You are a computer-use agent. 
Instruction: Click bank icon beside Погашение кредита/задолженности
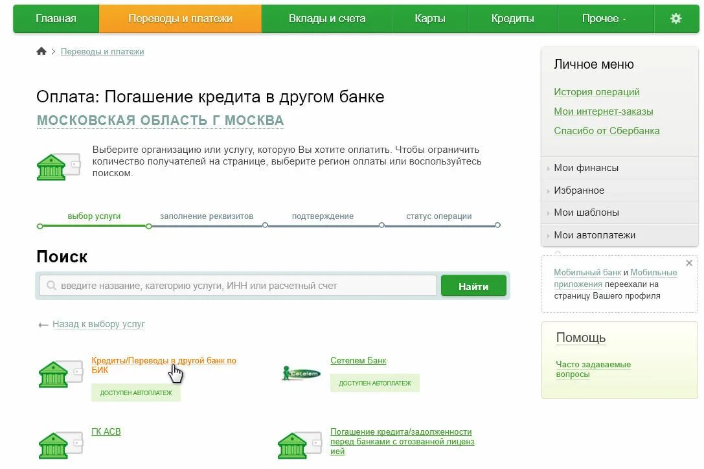pos(299,445)
